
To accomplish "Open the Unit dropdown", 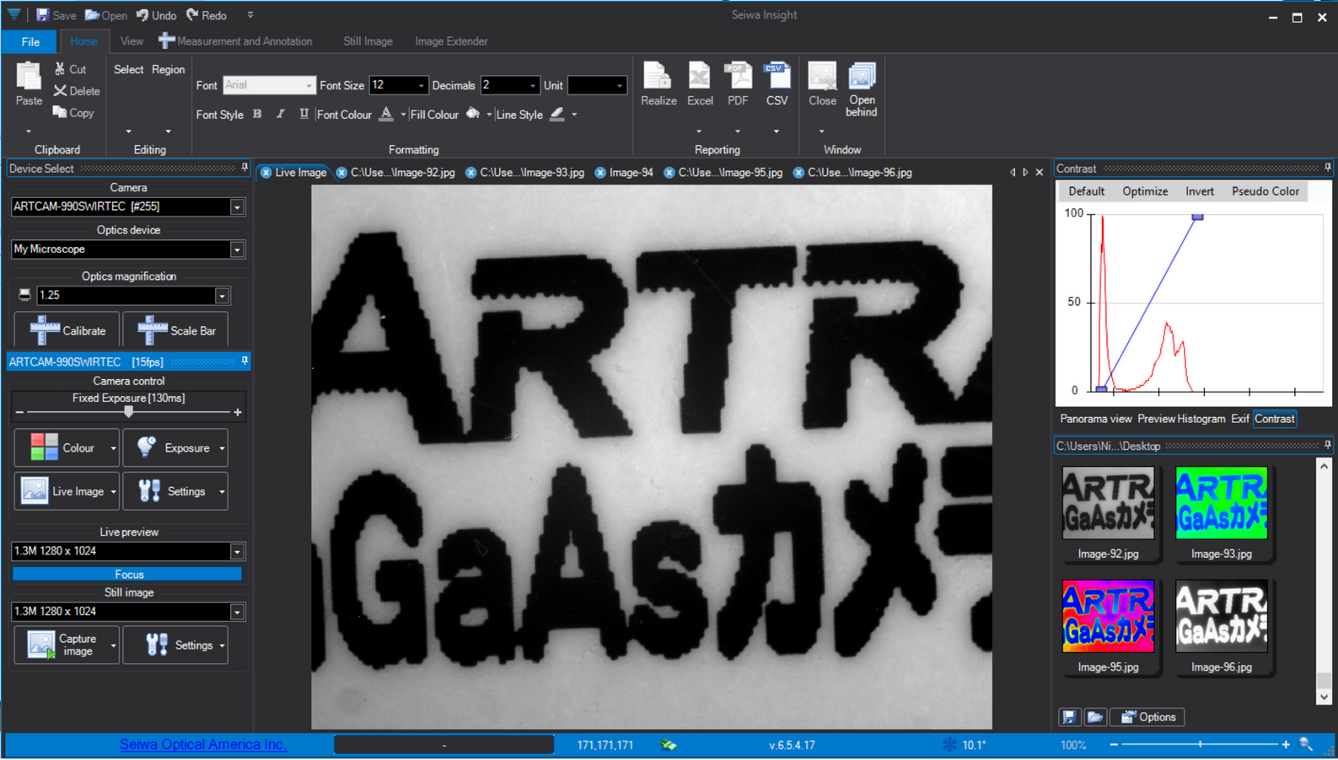I will click(620, 85).
